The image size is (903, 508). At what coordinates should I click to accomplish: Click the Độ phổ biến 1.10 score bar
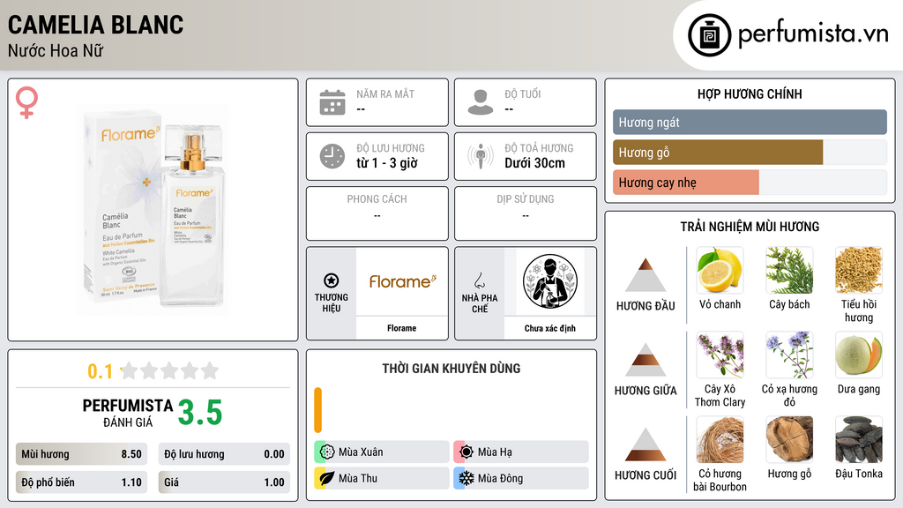(81, 482)
